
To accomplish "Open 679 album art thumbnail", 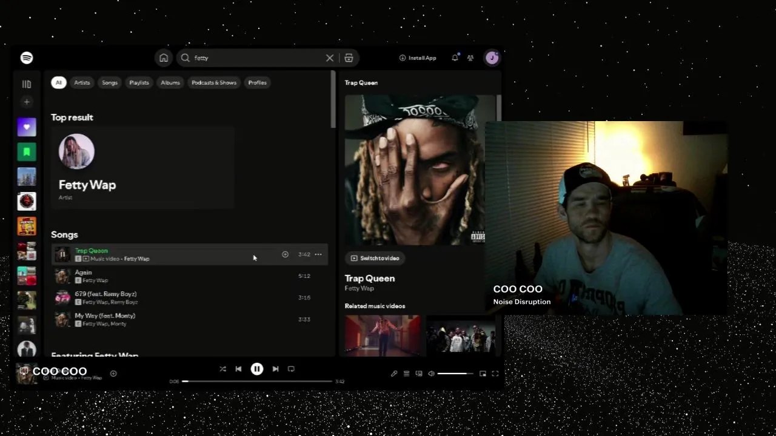I will point(62,297).
